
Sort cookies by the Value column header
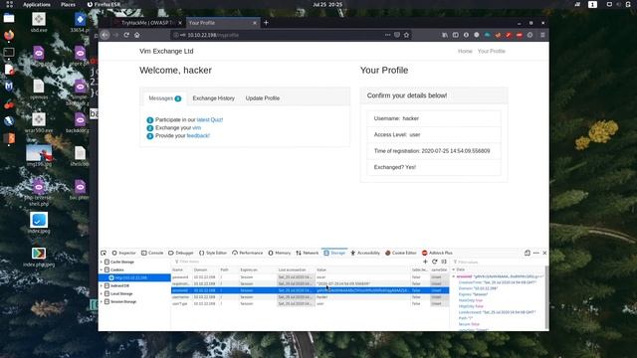[x=362, y=269]
